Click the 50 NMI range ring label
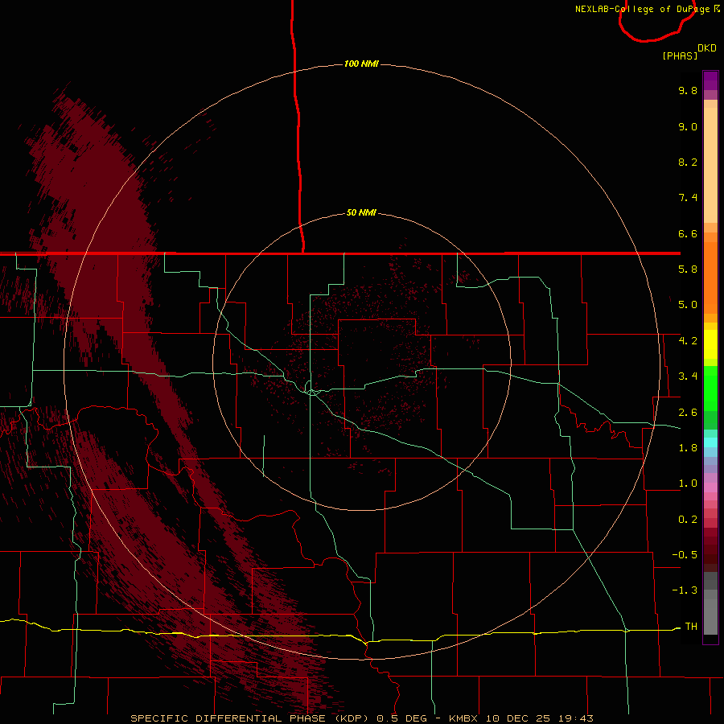 361,213
